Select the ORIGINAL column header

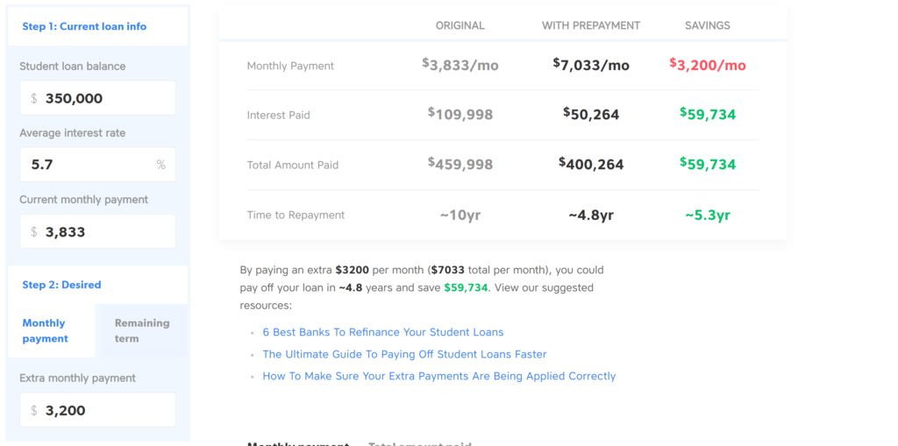[460, 25]
